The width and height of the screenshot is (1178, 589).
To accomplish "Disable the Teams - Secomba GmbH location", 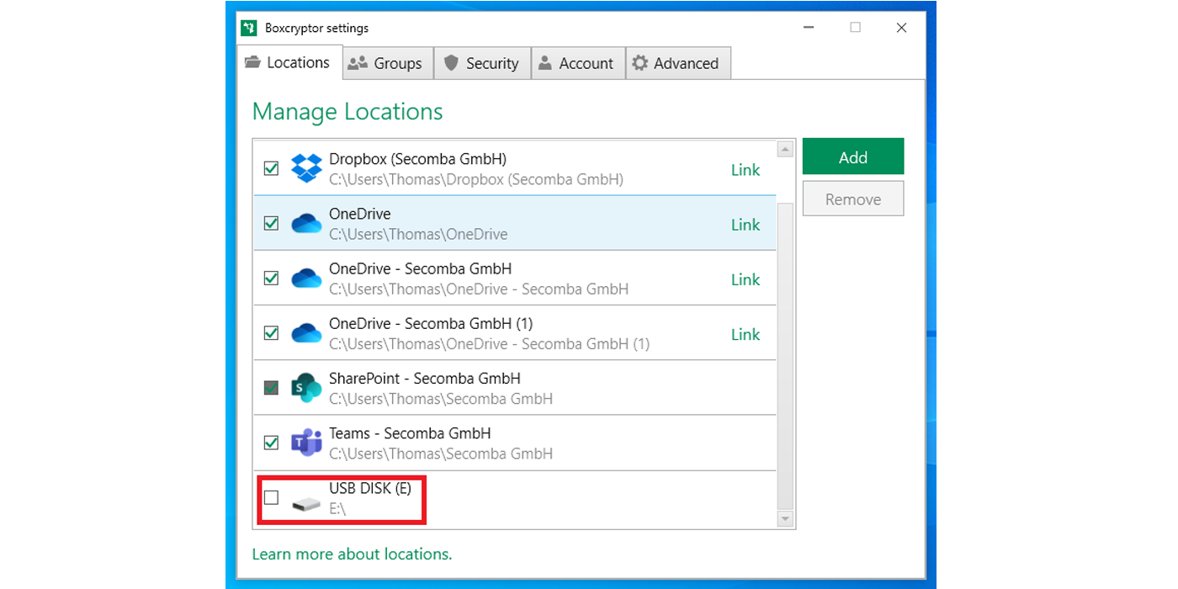I will (x=271, y=443).
